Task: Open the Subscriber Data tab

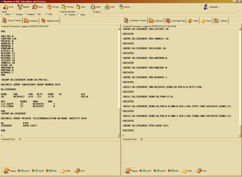Action: pos(175,21)
